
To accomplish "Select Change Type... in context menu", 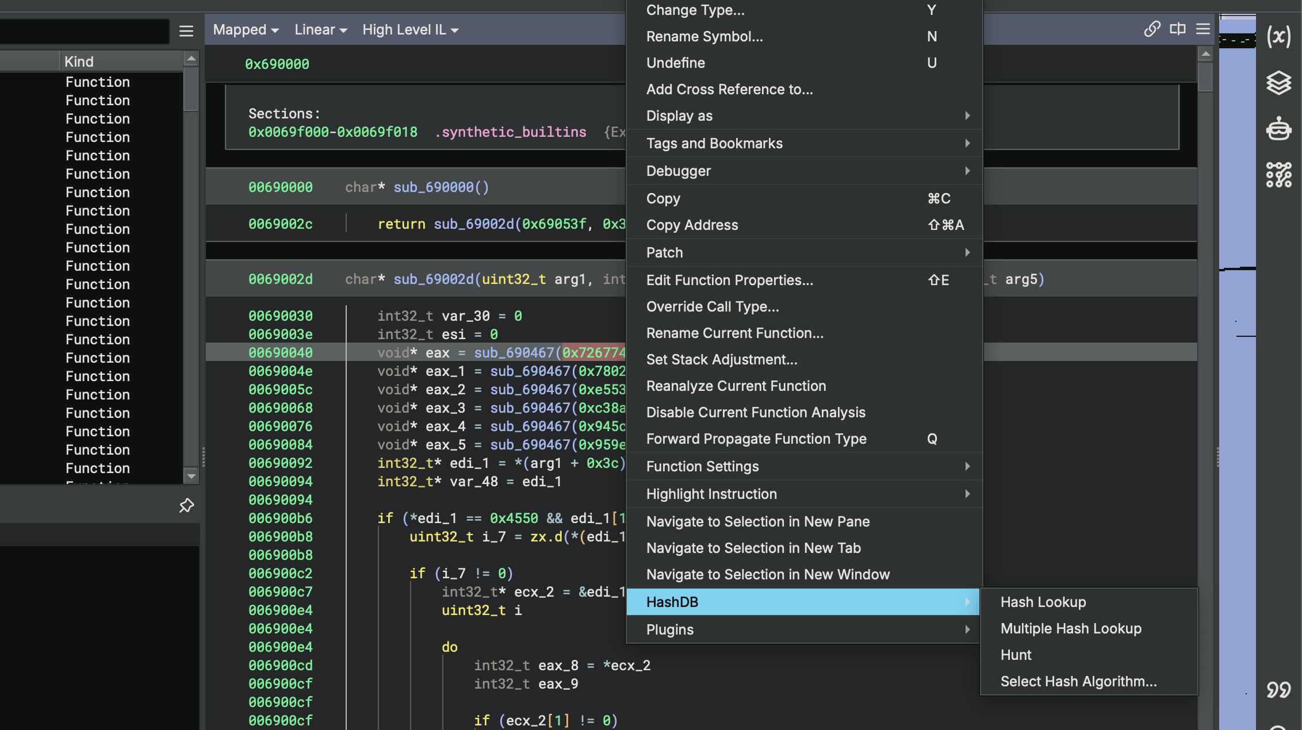I will click(x=804, y=10).
